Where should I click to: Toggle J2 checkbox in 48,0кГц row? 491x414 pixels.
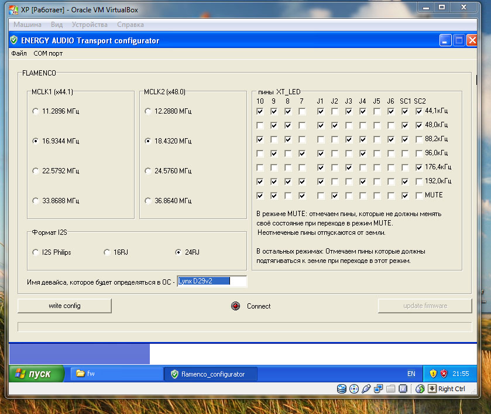[335, 125]
